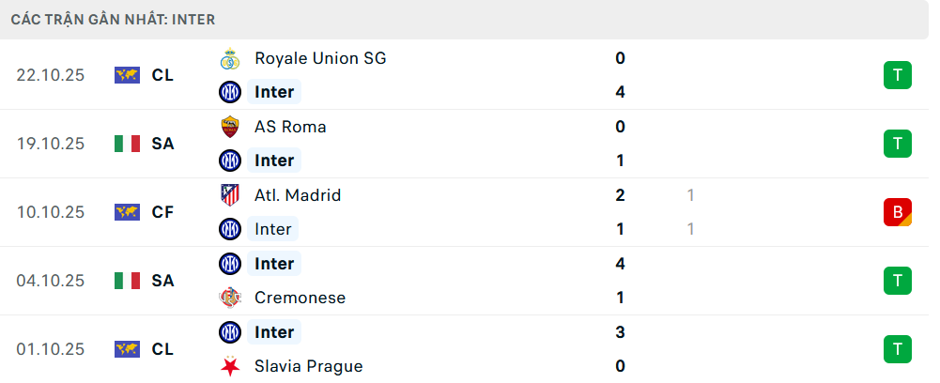Click Italy flag in the 04.10.25 row
940x383 pixels.
[127, 281]
